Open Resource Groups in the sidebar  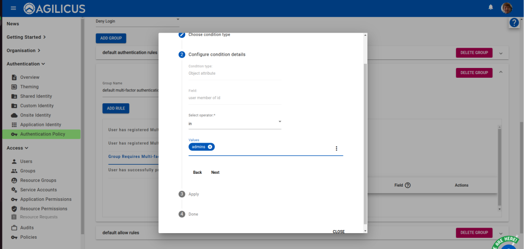click(x=38, y=180)
